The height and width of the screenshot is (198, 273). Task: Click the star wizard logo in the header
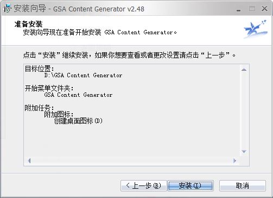coord(256,29)
